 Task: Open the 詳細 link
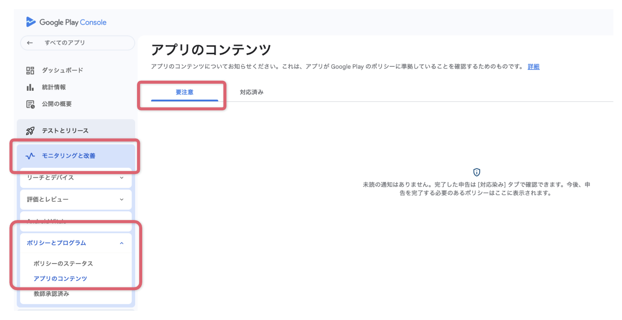tap(533, 67)
